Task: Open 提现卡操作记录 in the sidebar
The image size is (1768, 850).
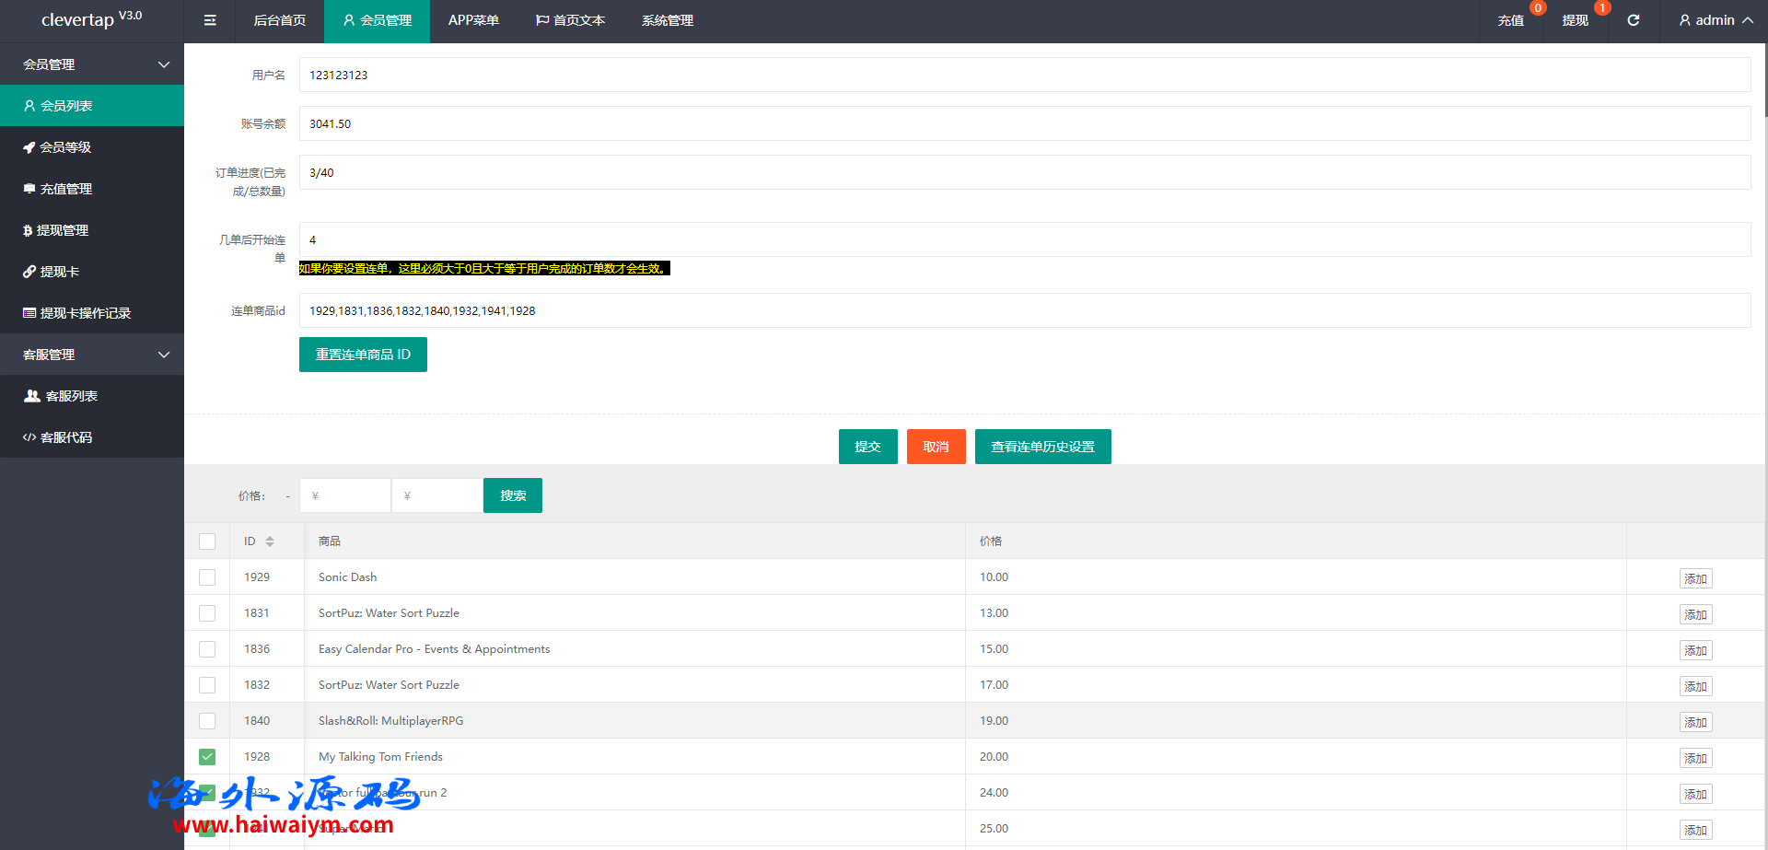Action: pos(85,313)
